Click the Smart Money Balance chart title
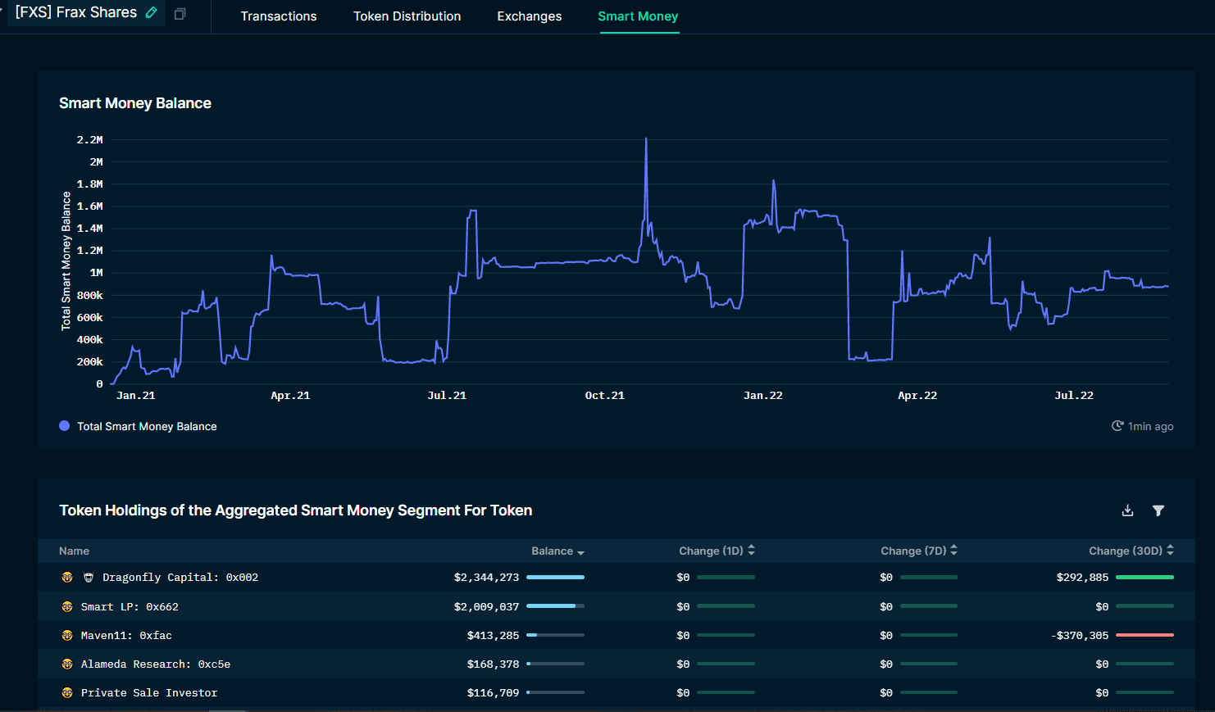This screenshot has height=712, width=1215. click(x=135, y=103)
